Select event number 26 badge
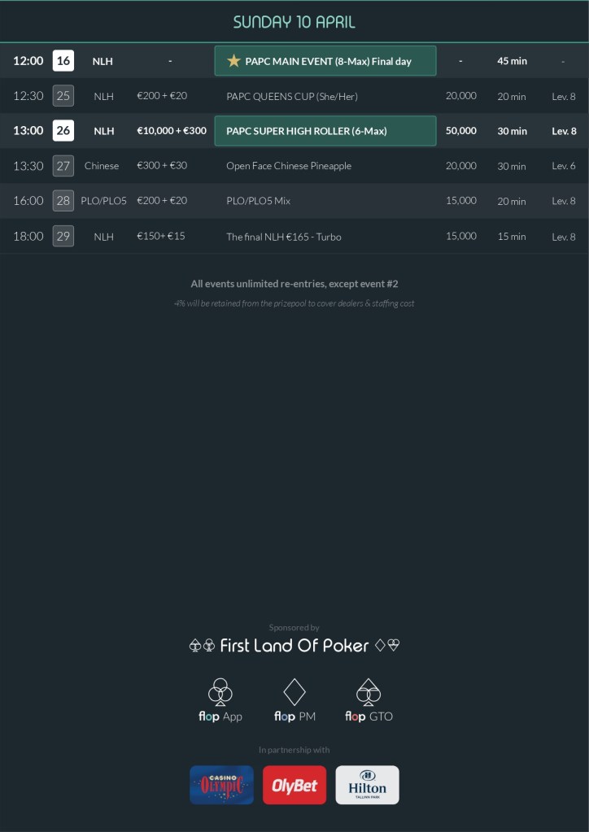The height and width of the screenshot is (832, 589). pyautogui.click(x=63, y=131)
